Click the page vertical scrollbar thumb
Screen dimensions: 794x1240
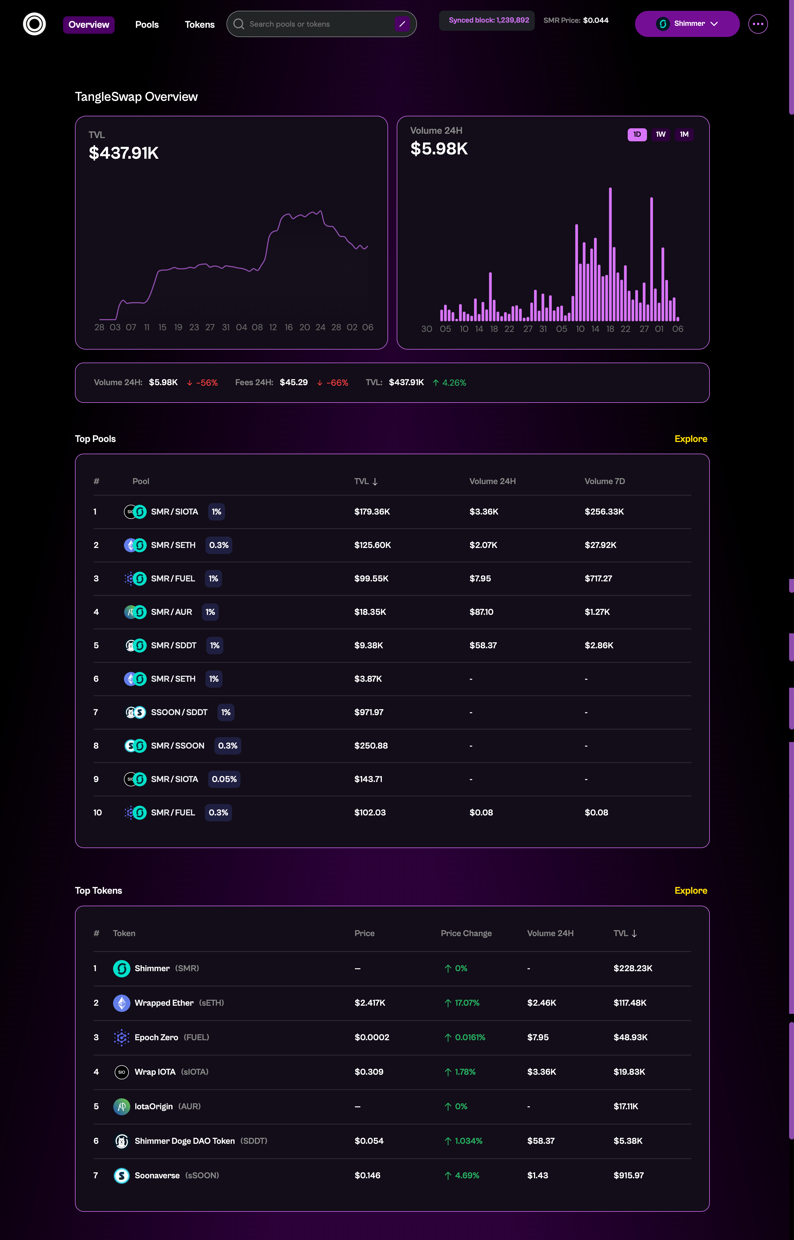click(x=791, y=57)
